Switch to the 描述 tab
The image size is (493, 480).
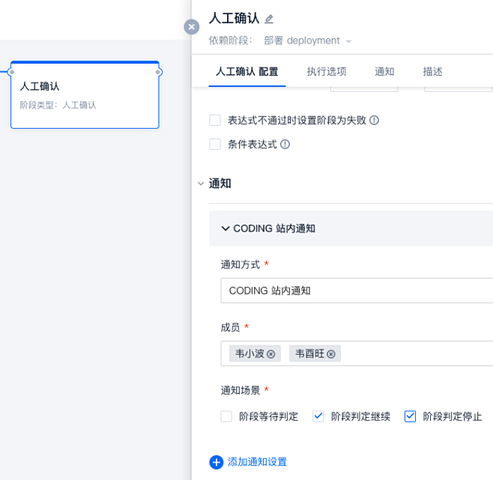click(x=432, y=72)
